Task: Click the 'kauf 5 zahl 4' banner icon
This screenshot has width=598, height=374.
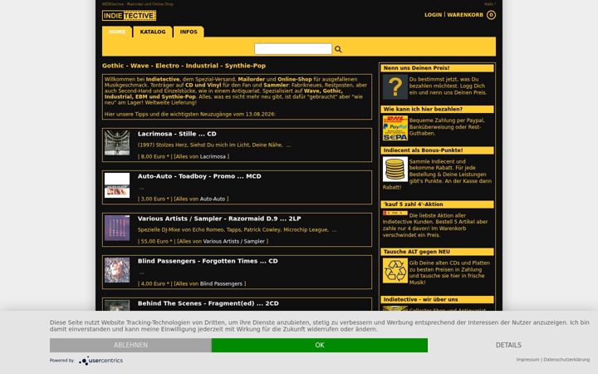Action: click(x=395, y=213)
